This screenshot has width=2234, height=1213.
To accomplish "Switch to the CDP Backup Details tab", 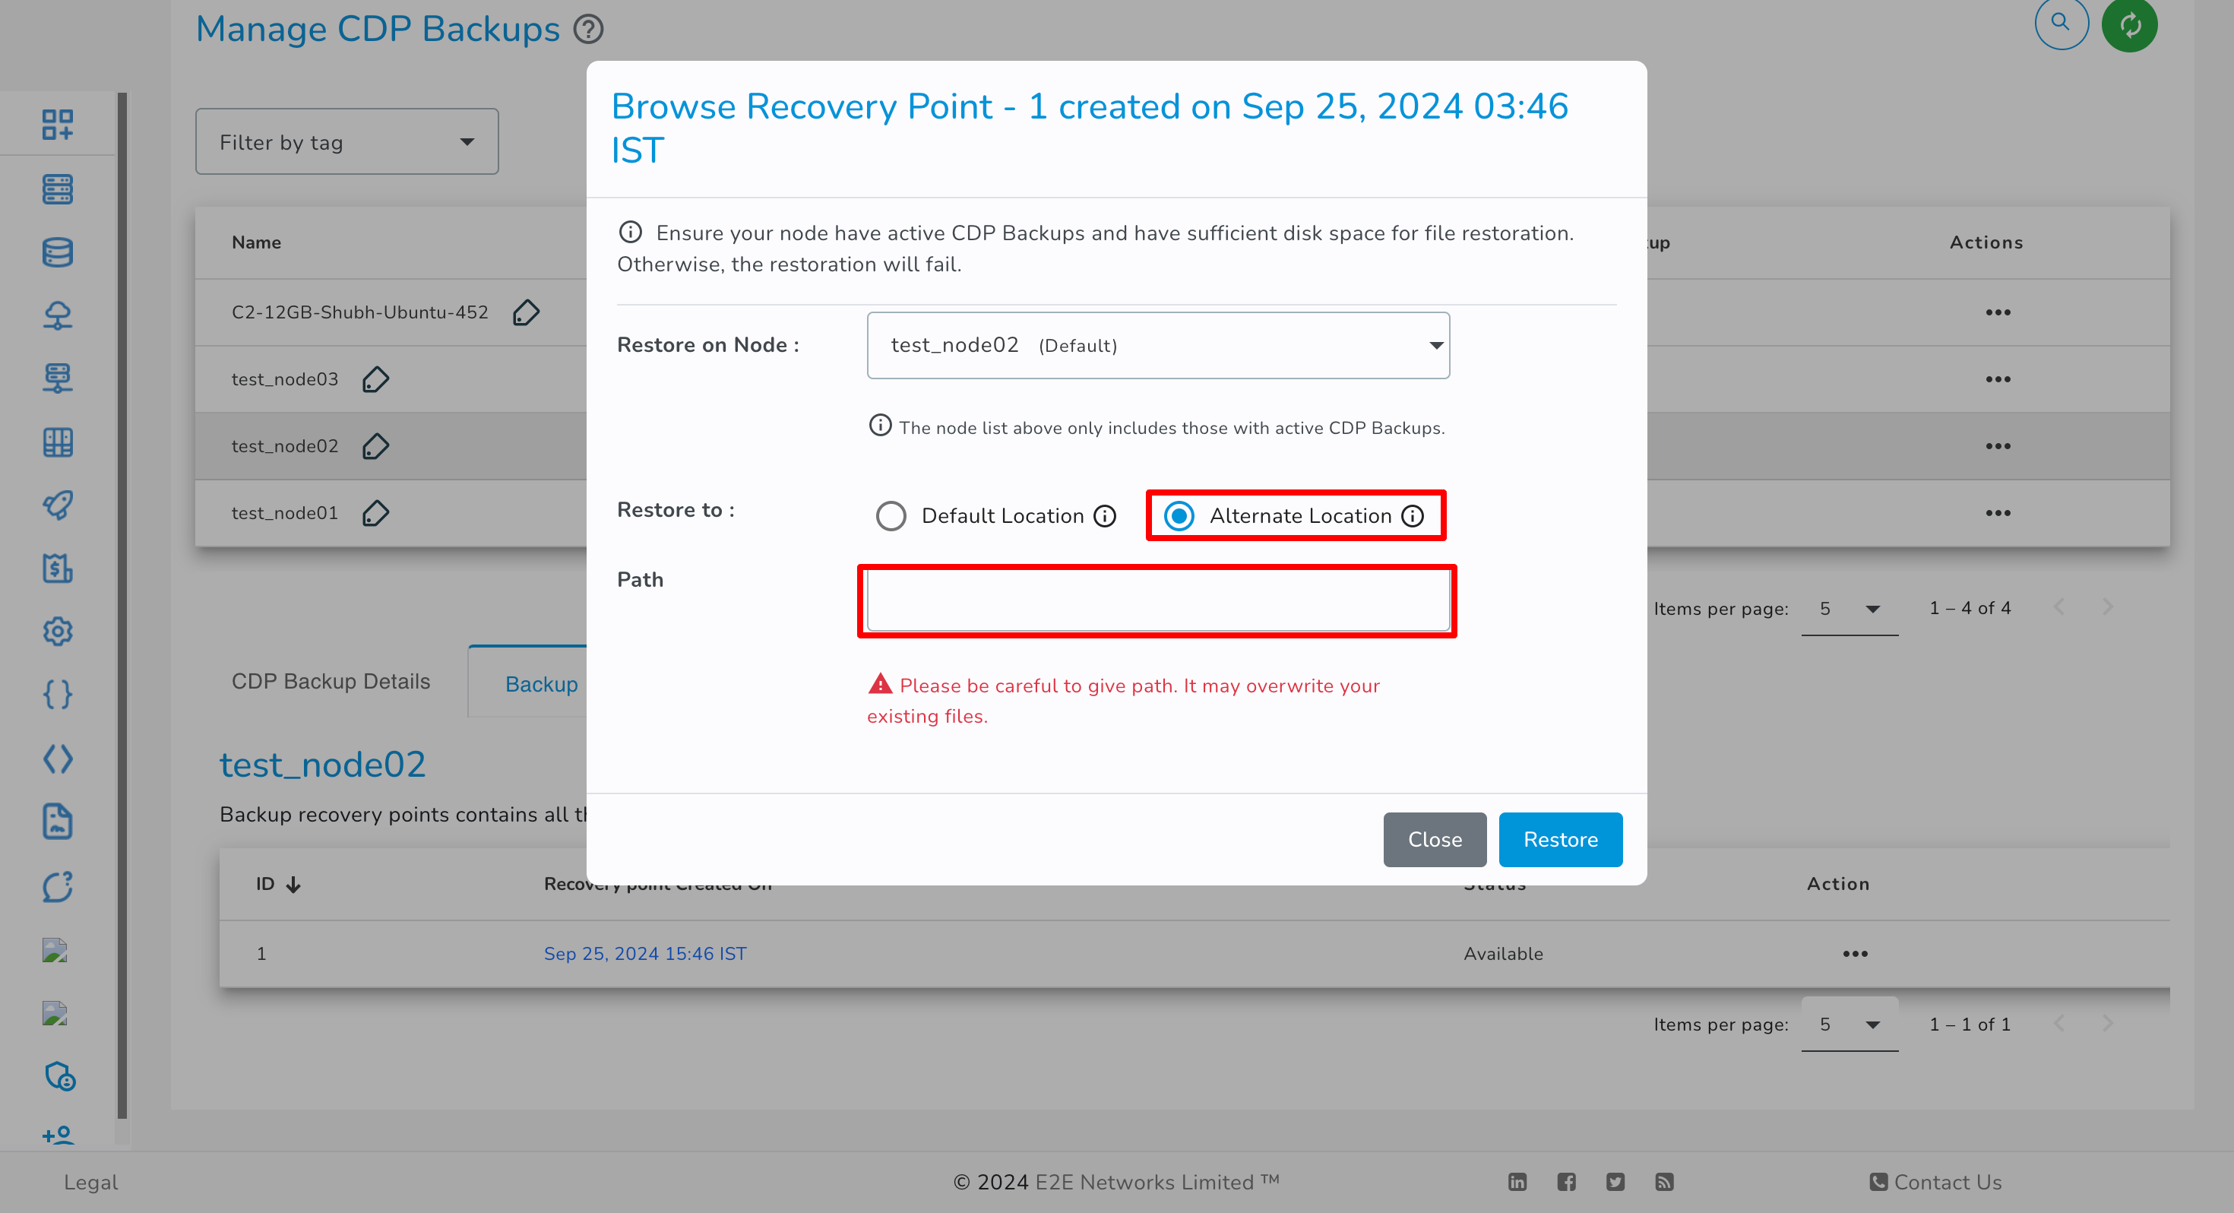I will pyautogui.click(x=331, y=681).
